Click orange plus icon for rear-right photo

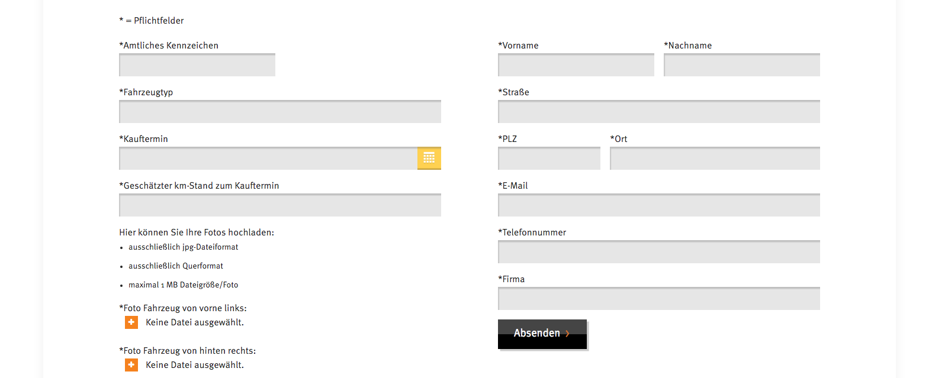click(x=131, y=365)
